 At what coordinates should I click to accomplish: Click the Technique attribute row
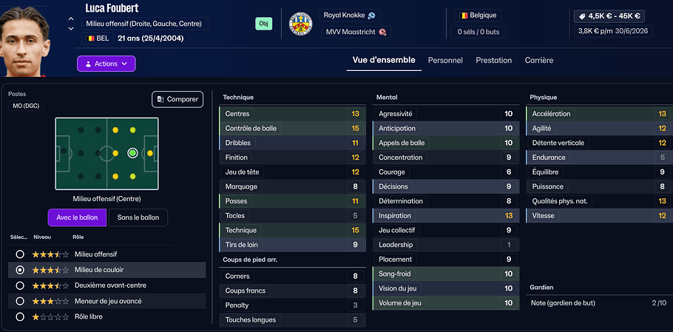point(292,230)
